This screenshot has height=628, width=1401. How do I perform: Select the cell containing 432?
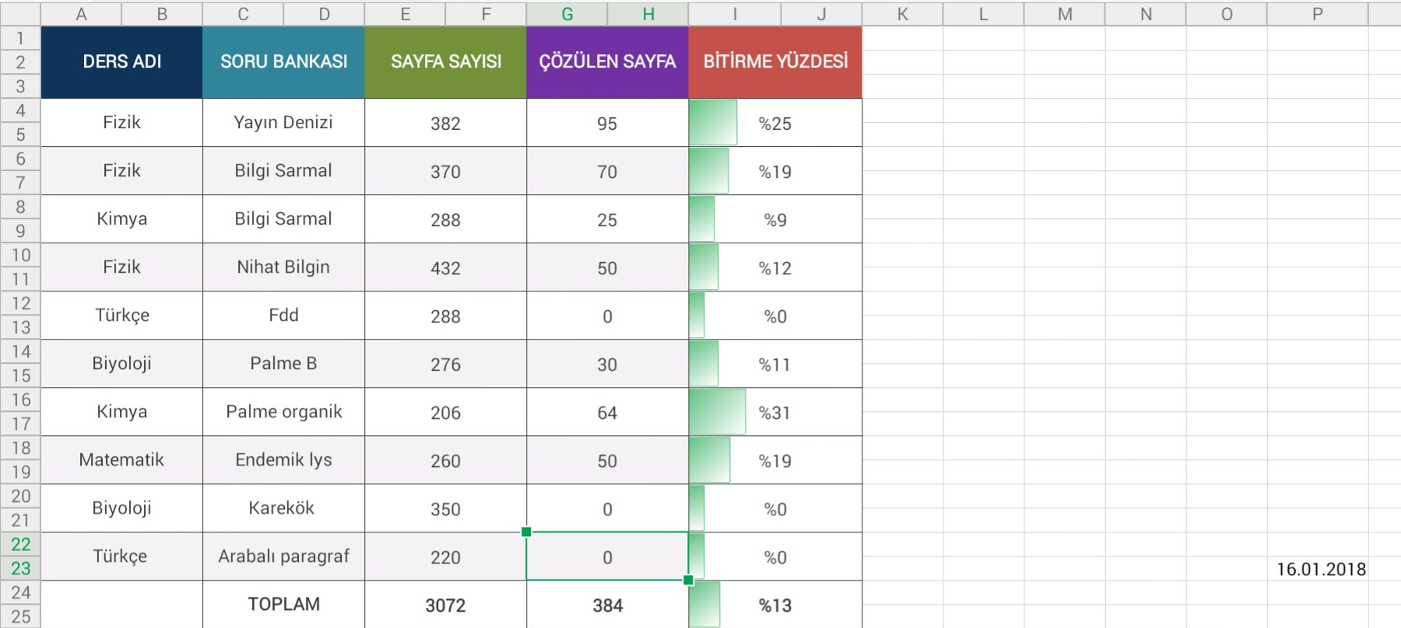click(445, 268)
